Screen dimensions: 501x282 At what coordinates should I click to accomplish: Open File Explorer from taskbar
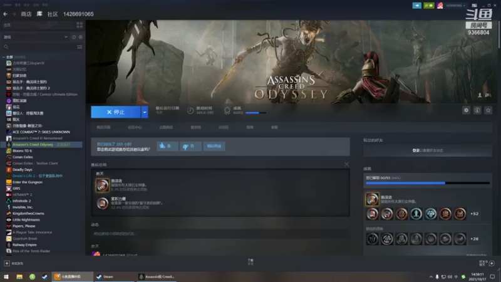point(19,276)
